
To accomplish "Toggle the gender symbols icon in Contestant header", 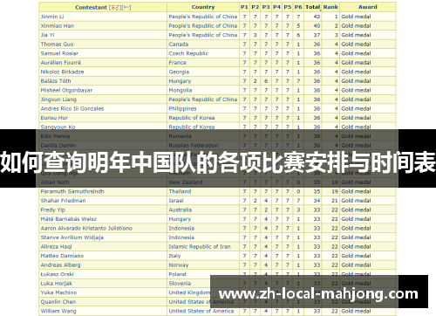I will (x=115, y=8).
